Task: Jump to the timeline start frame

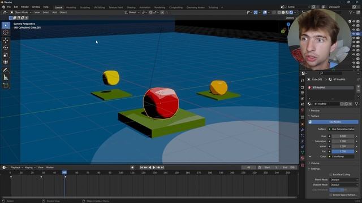Action: (x=141, y=167)
